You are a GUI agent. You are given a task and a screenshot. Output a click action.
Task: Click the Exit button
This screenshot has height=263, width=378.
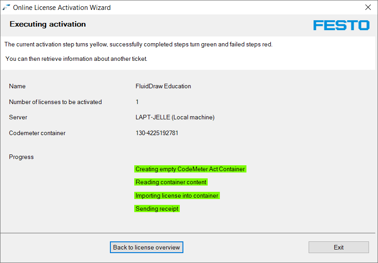point(339,247)
